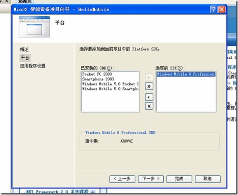The height and width of the screenshot is (195, 238).
Task: Select Windows Mobile 6 Professional in chosen SDKs
Action: (186, 74)
